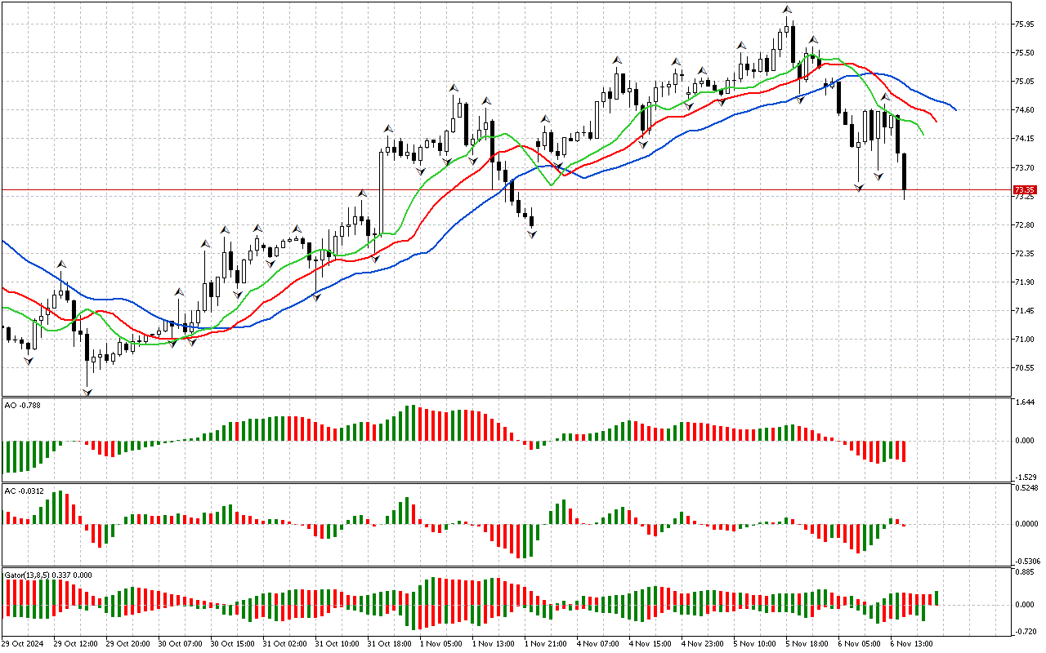Screen dimensions: 1046x653
Task: Click the 4 Nov 15:00 time label
Action: click(x=651, y=643)
